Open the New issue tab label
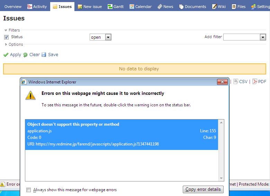 pos(93,7)
